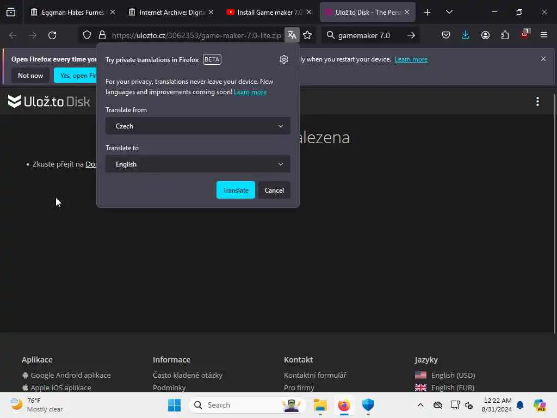Click the Not now button
The height and width of the screenshot is (418, 557).
point(30,75)
